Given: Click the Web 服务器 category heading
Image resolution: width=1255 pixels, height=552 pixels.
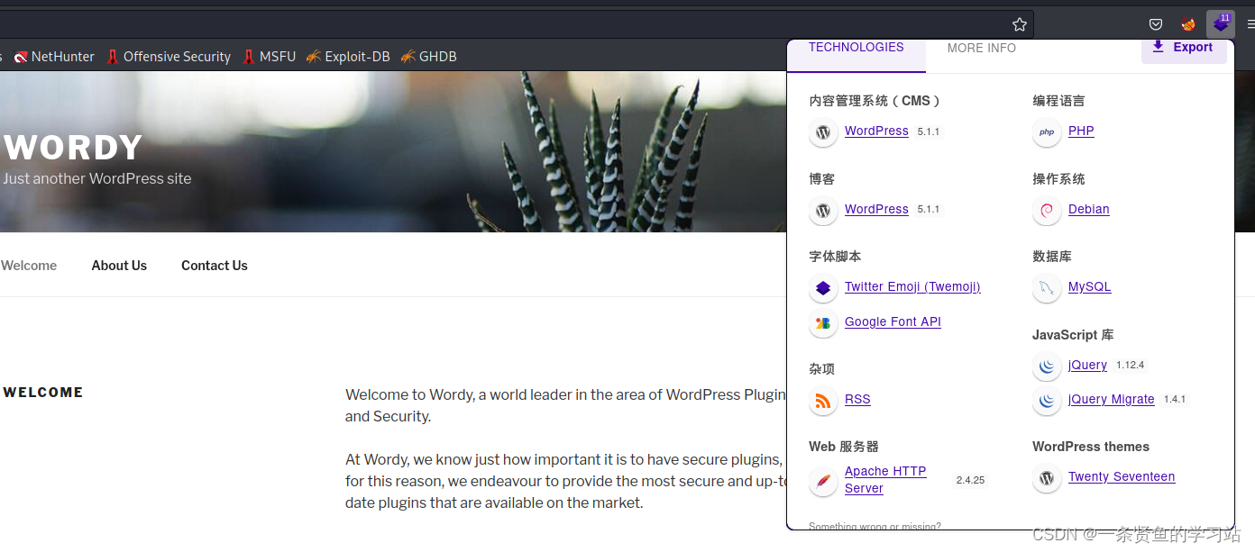Looking at the screenshot, I should pyautogui.click(x=844, y=447).
